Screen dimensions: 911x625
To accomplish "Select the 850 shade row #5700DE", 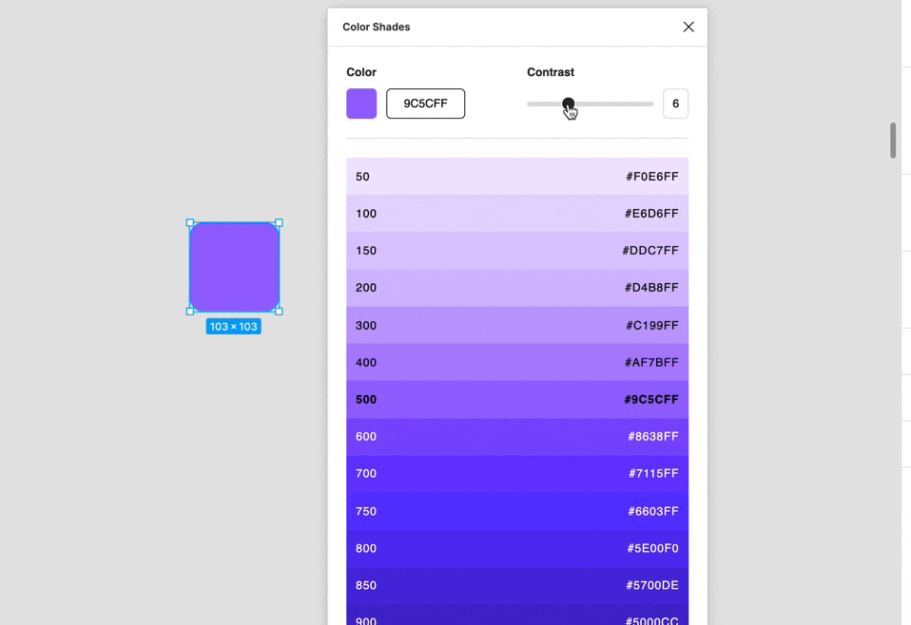I will [517, 585].
